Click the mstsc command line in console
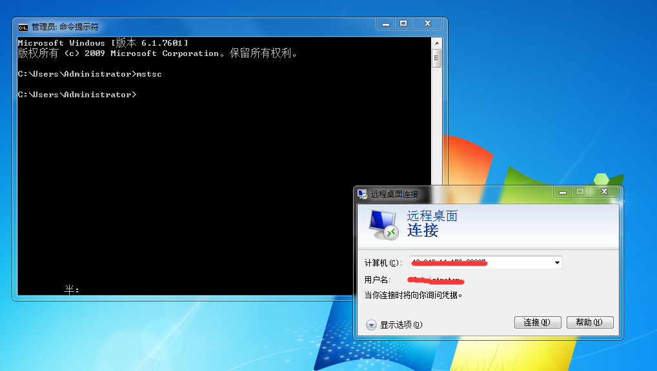Viewport: 657px width, 371px height. point(90,74)
